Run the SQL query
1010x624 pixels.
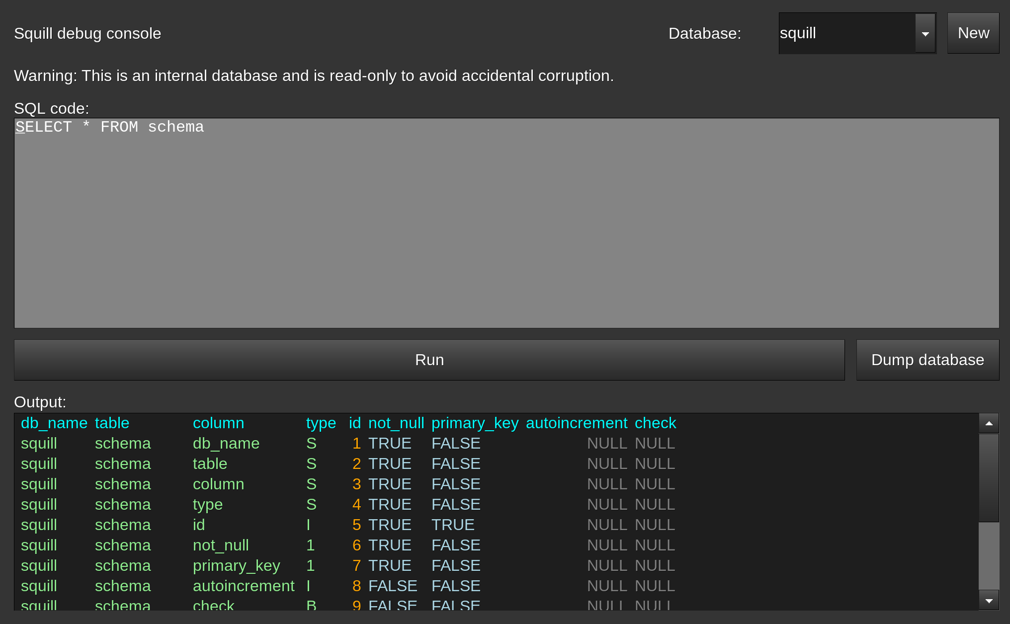click(x=429, y=360)
